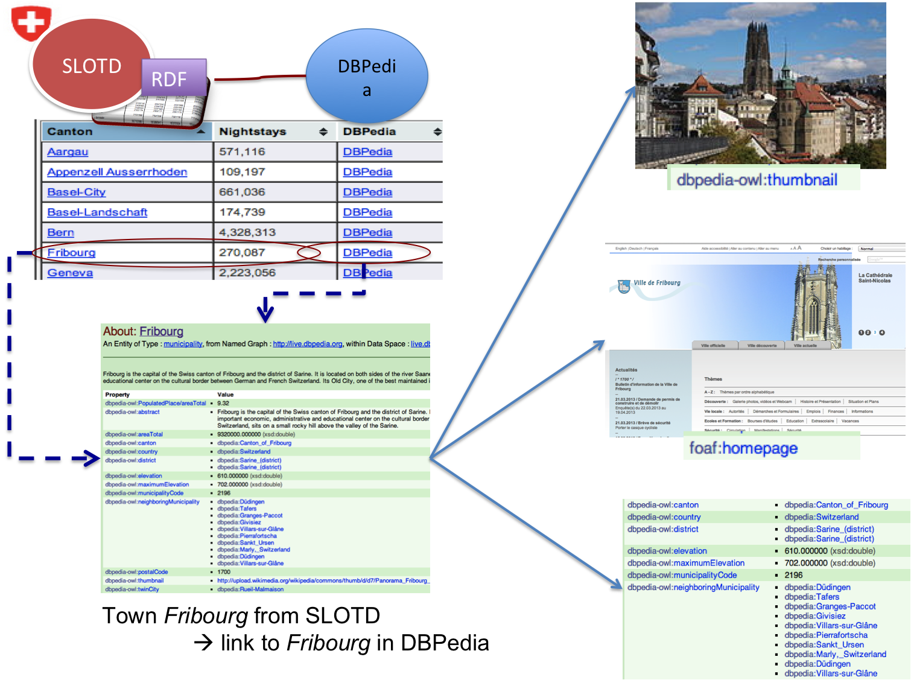Open the 'Histoire et Présentation' link

coord(821,402)
